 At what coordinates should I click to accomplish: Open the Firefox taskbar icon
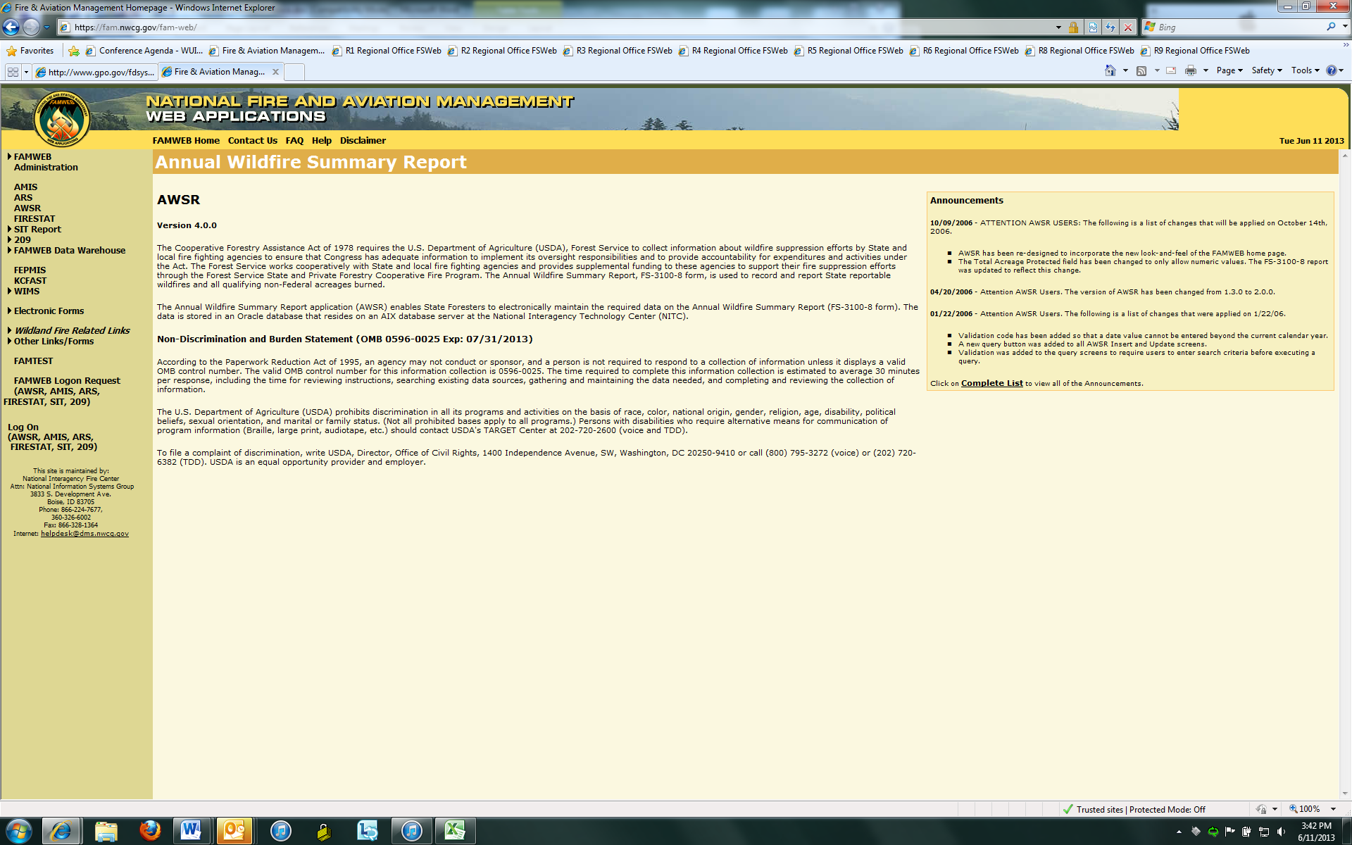pos(149,831)
